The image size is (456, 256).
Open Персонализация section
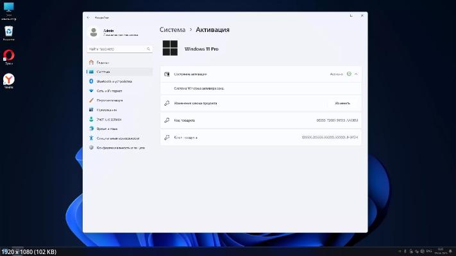[x=119, y=100]
